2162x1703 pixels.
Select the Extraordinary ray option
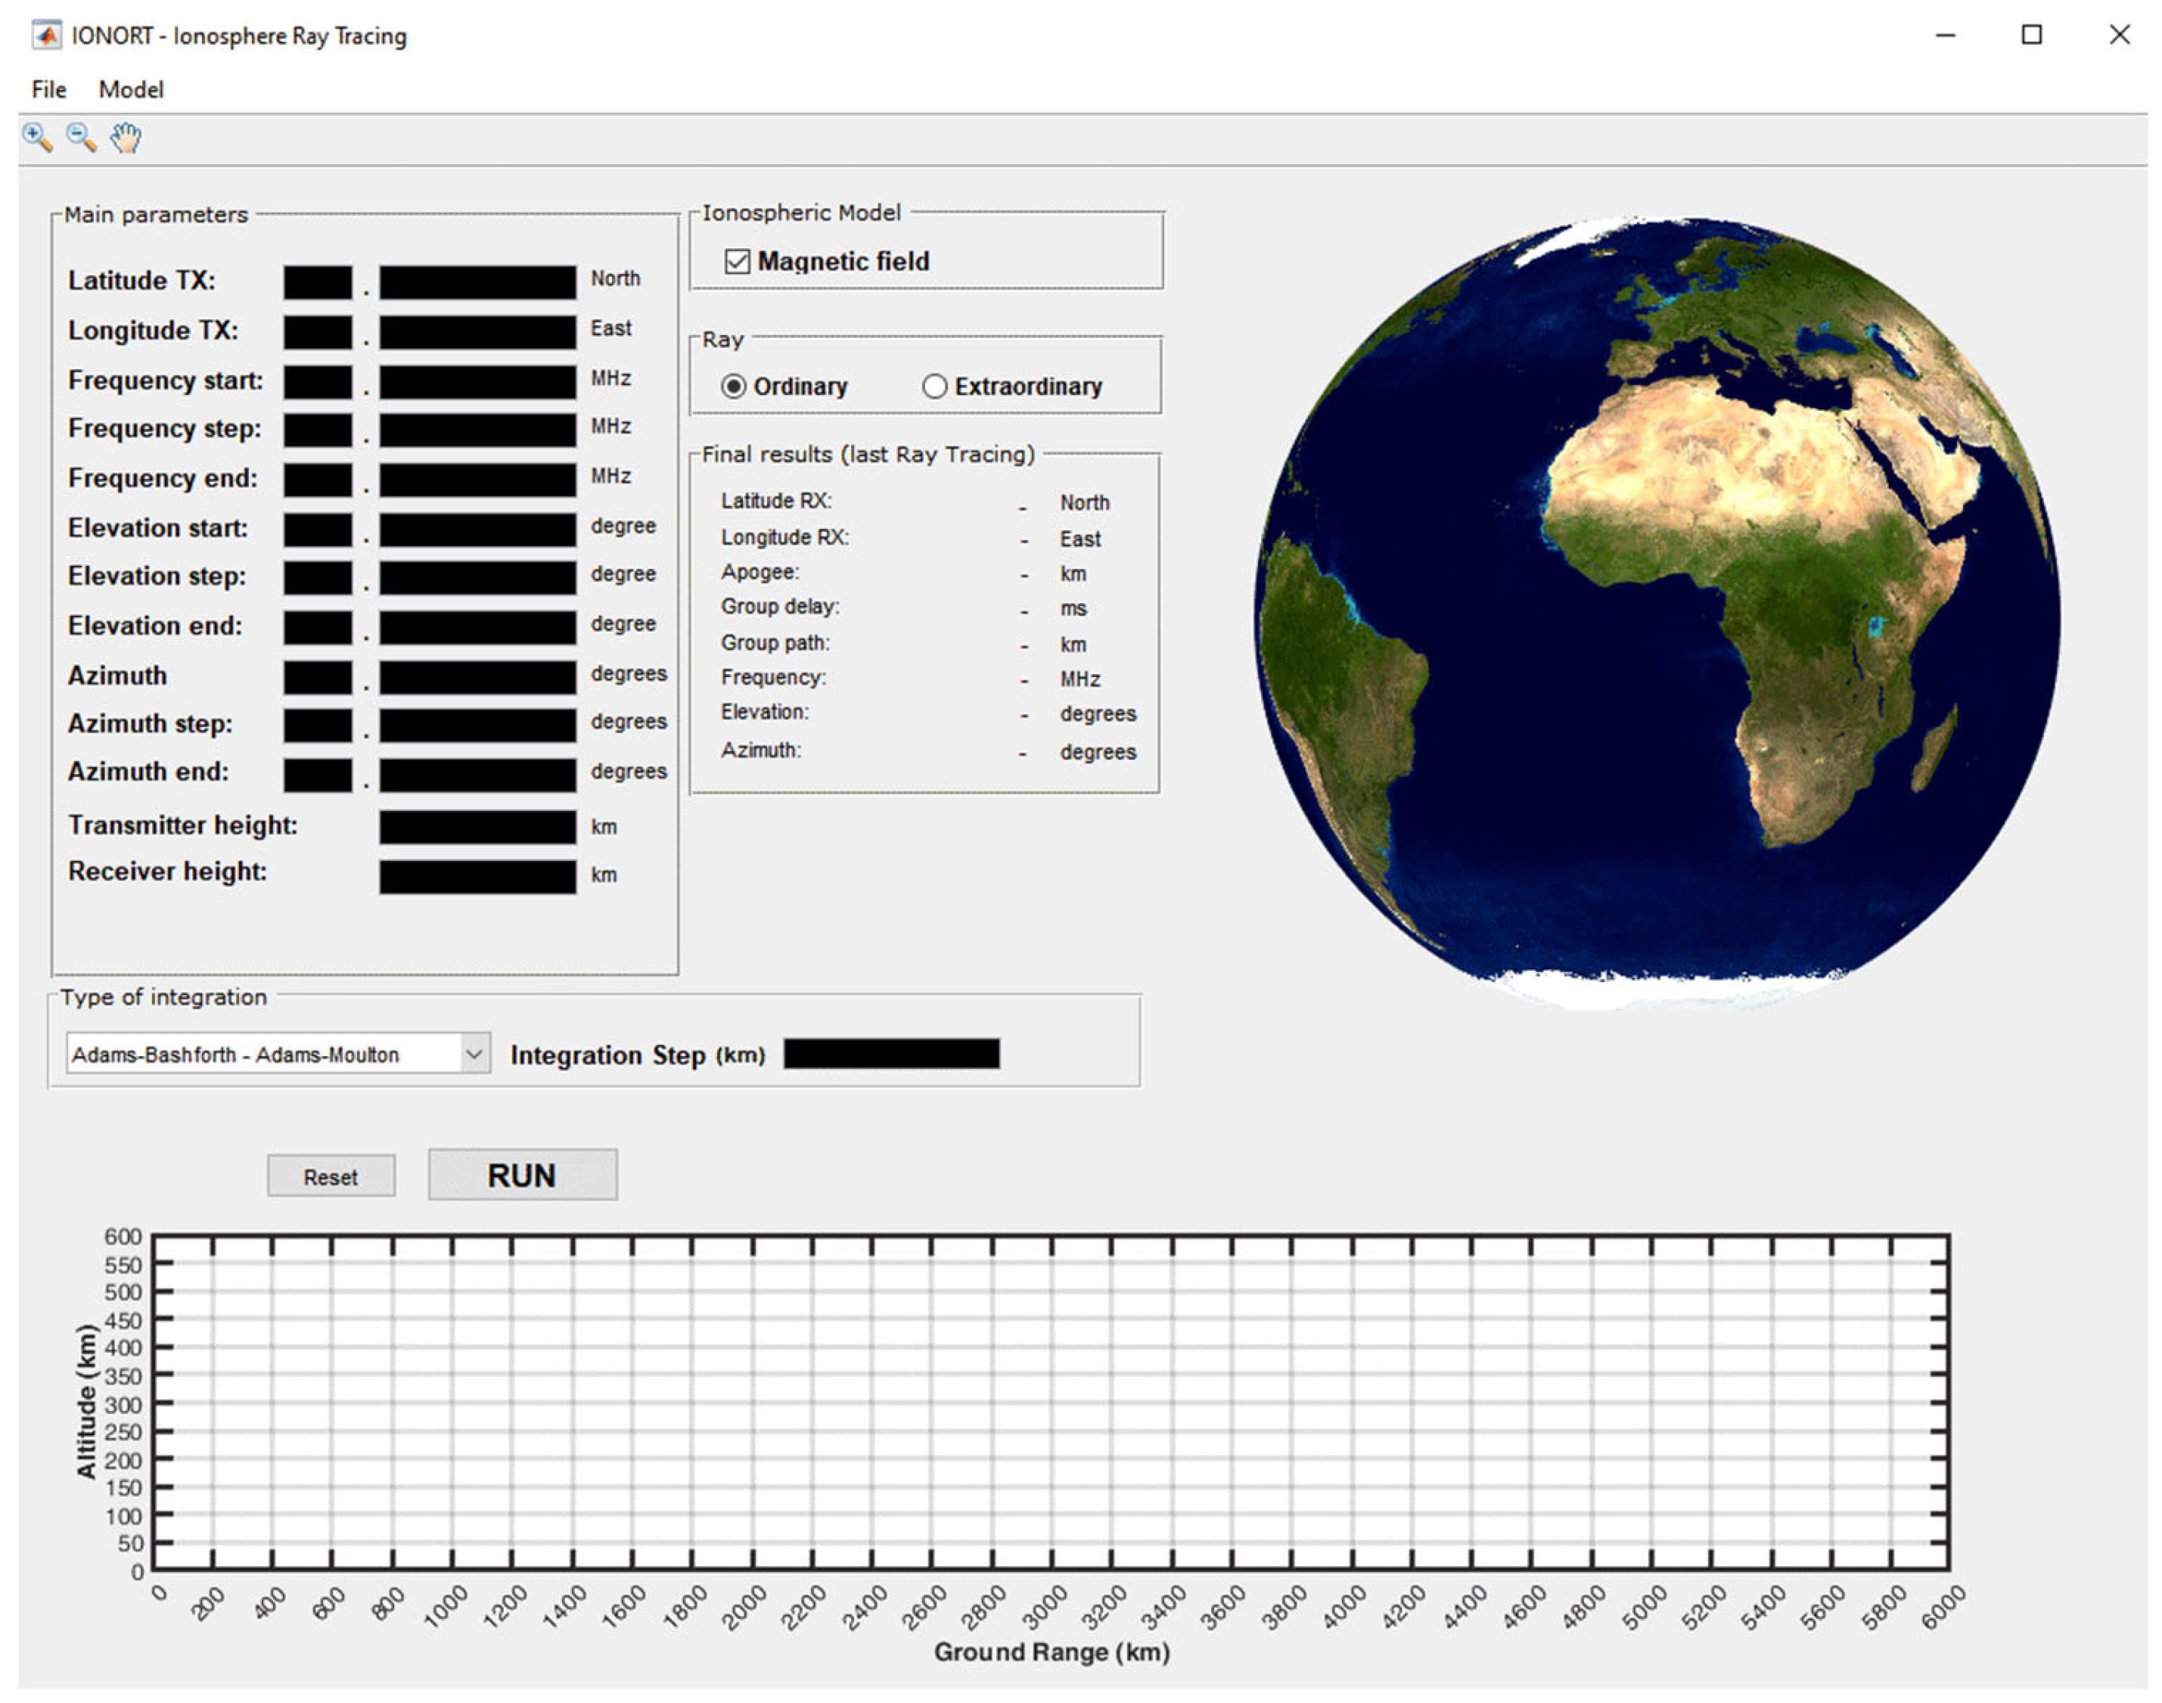[x=934, y=386]
